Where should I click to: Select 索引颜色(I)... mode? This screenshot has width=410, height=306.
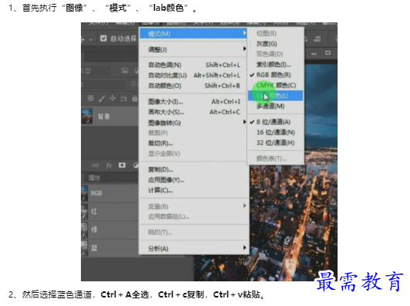[275, 64]
